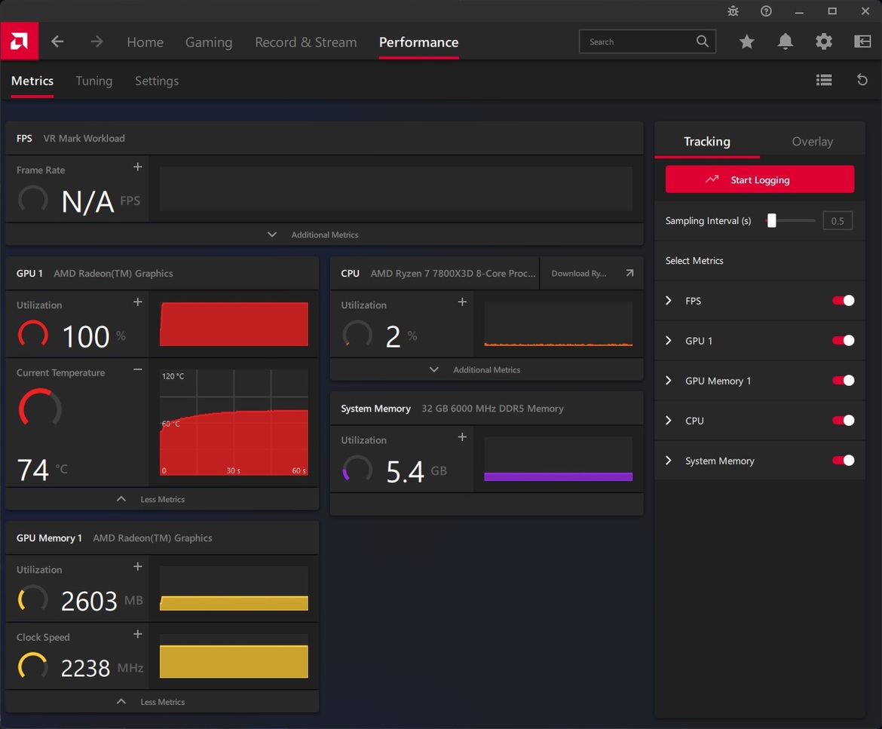Go back with the left arrow
Image resolution: width=882 pixels, height=729 pixels.
[57, 41]
